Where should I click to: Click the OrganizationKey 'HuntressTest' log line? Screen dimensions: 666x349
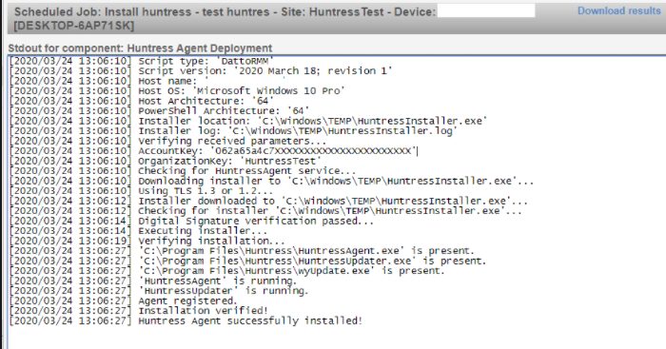click(x=166, y=161)
